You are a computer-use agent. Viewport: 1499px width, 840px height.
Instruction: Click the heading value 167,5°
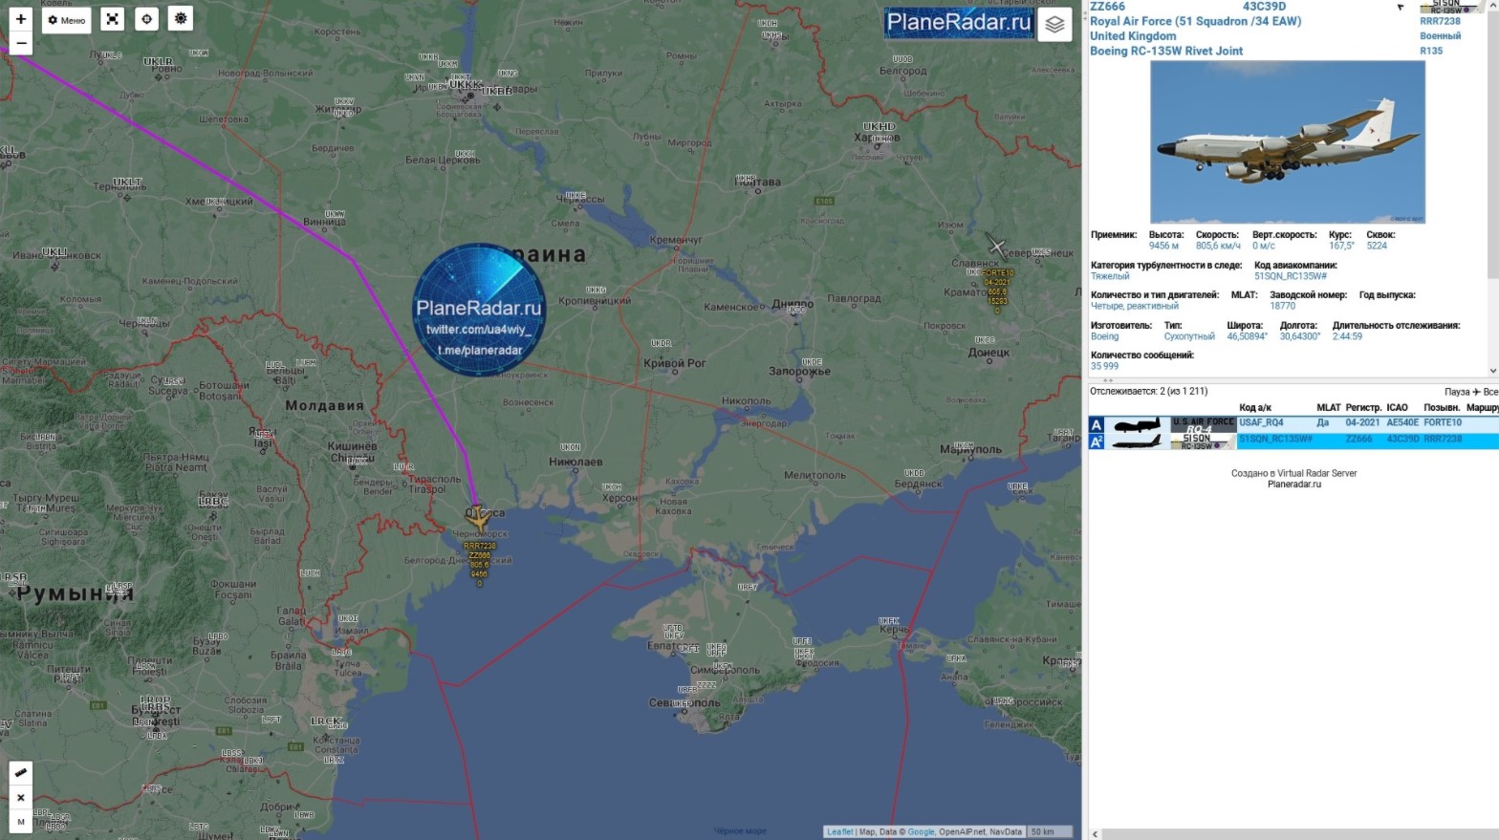pos(1341,246)
